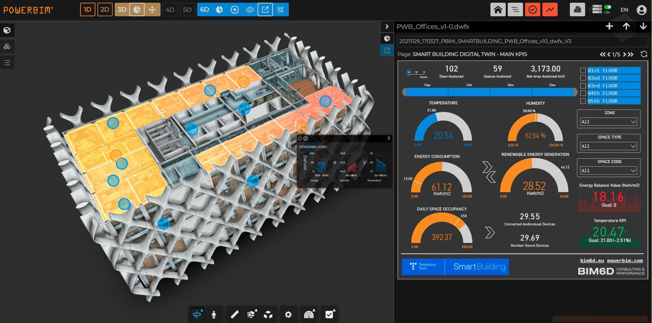Select the 2D tab in the top toolbar
Image resolution: width=652 pixels, height=323 pixels.
tap(105, 9)
